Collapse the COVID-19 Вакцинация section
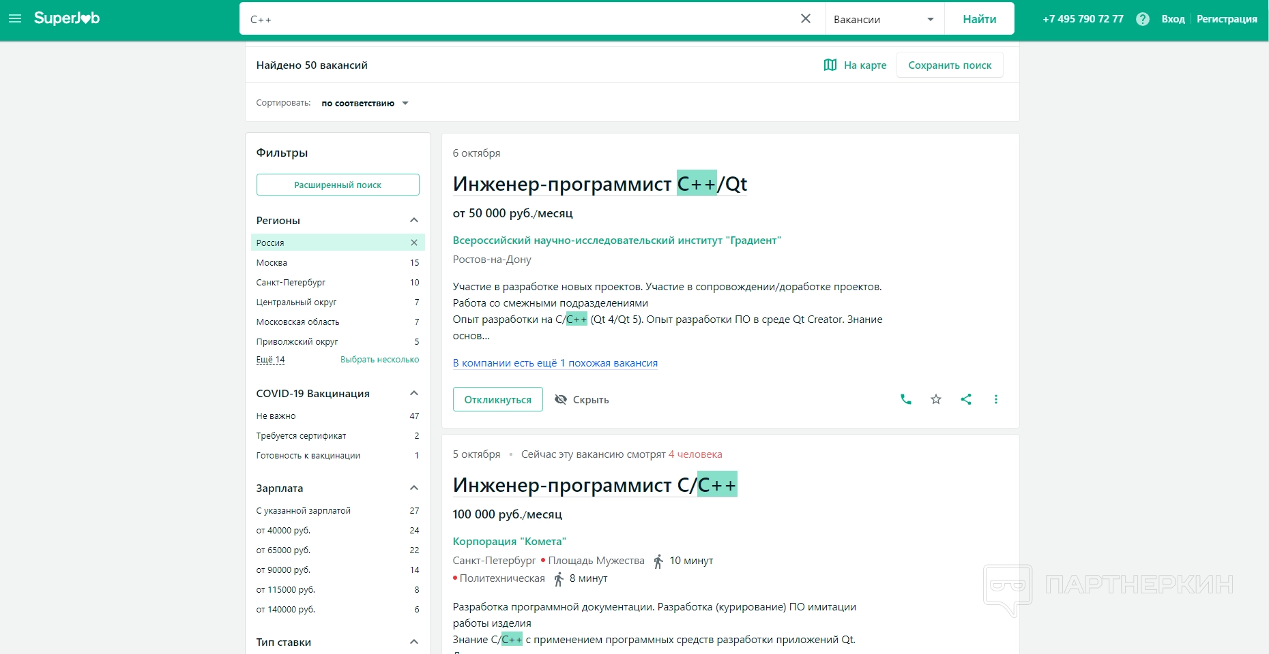This screenshot has height=654, width=1269. coord(413,393)
